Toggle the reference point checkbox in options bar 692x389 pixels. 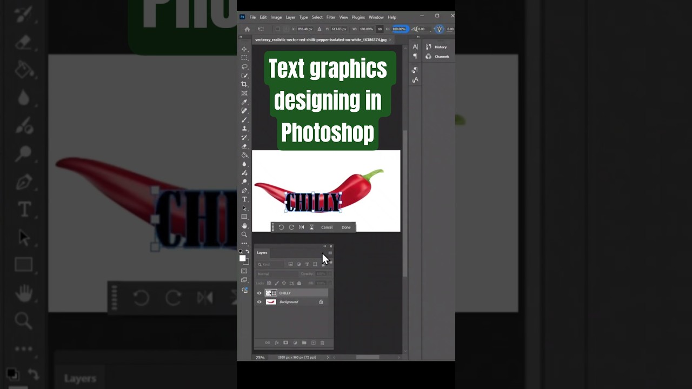coord(278,29)
